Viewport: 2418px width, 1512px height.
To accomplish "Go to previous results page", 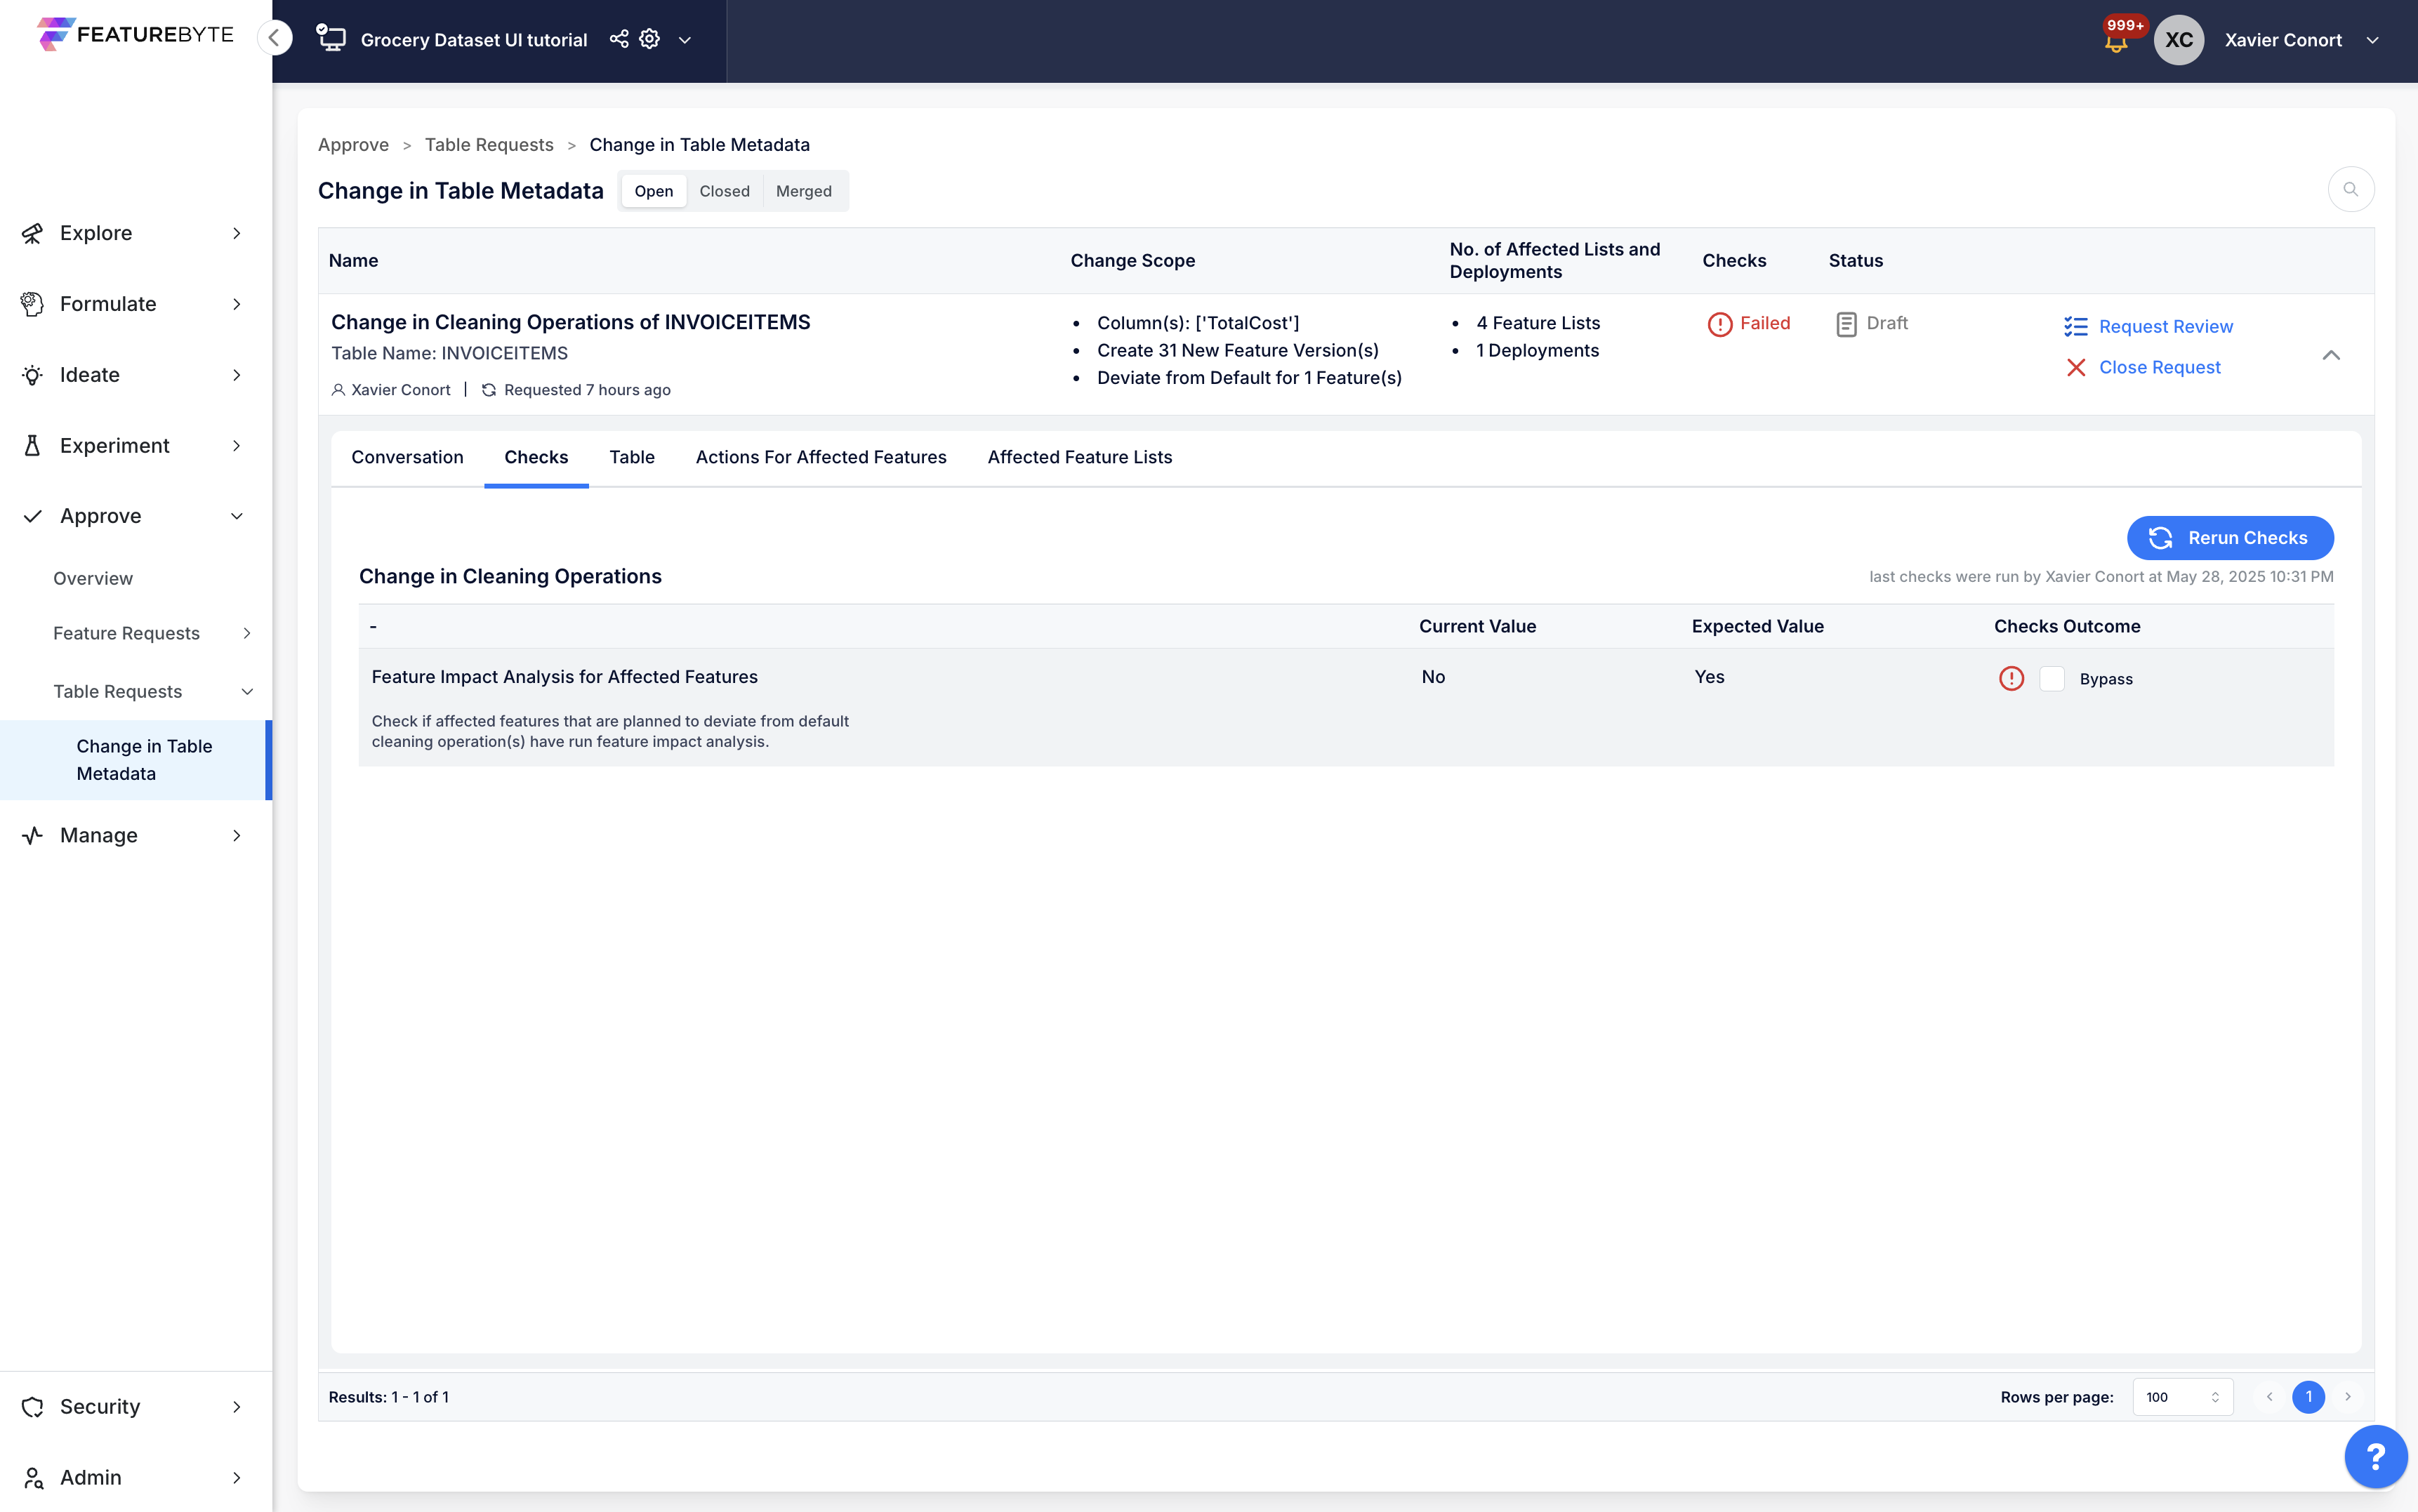I will [2270, 1397].
